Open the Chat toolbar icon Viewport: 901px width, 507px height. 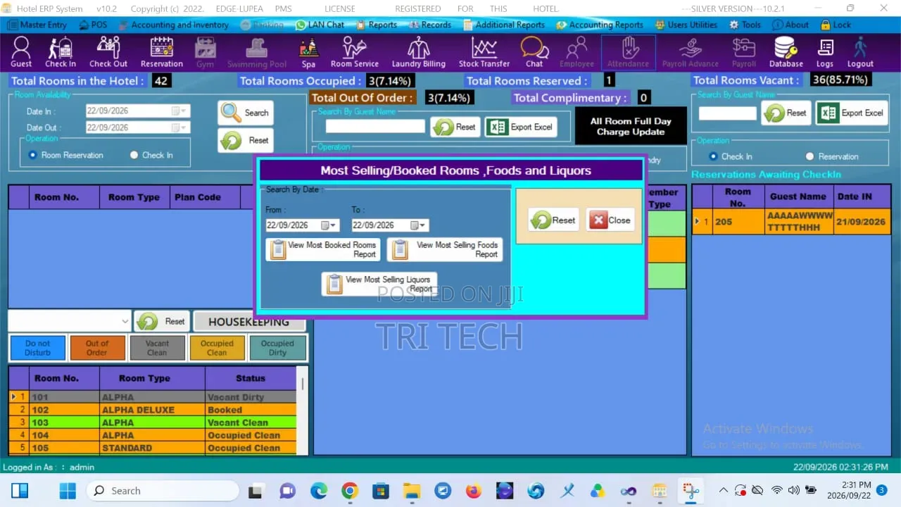pos(534,52)
